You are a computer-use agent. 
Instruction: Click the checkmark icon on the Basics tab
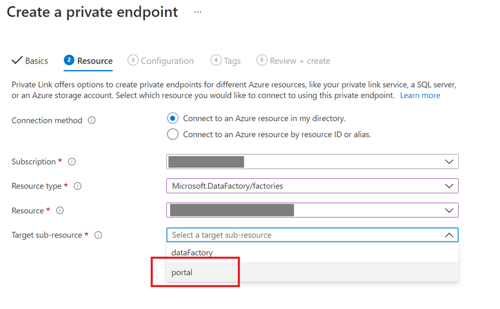17,60
